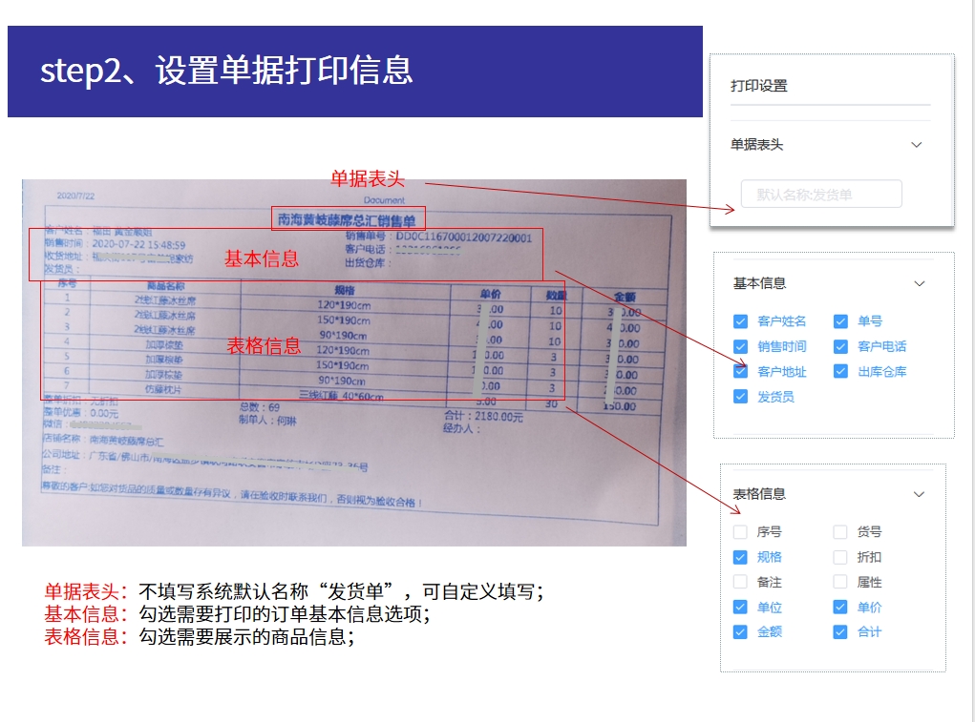Toggle the 客户电话 checkbox

(840, 346)
